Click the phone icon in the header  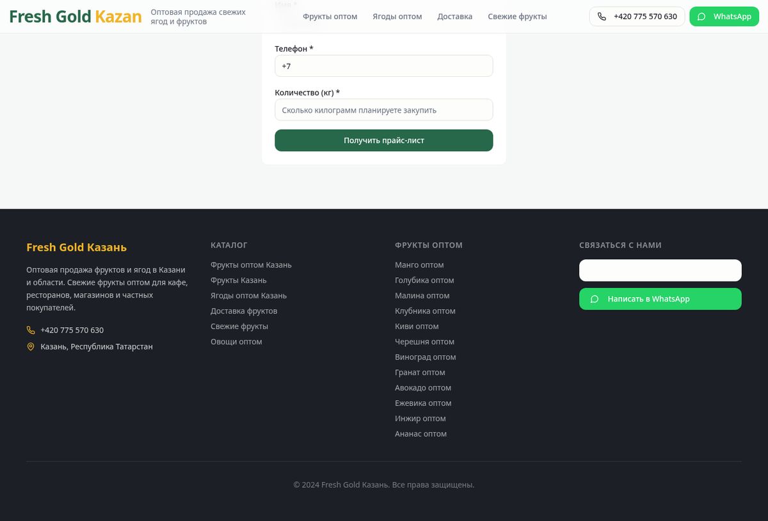[x=602, y=17]
